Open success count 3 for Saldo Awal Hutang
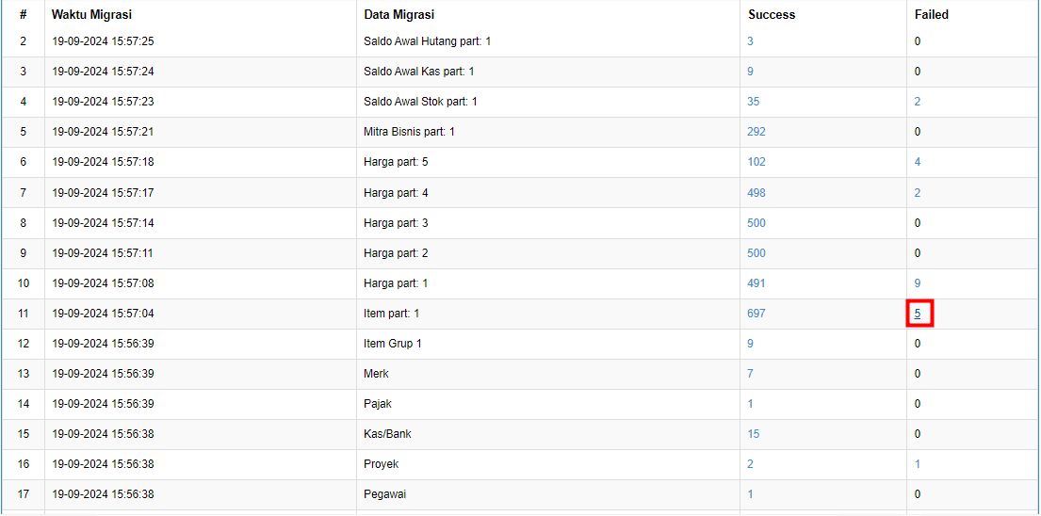This screenshot has width=1041, height=516. 750,41
